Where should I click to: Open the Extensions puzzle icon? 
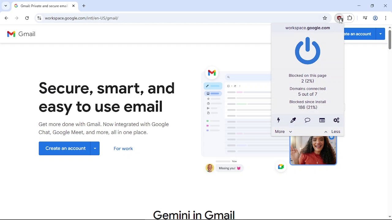point(350,18)
